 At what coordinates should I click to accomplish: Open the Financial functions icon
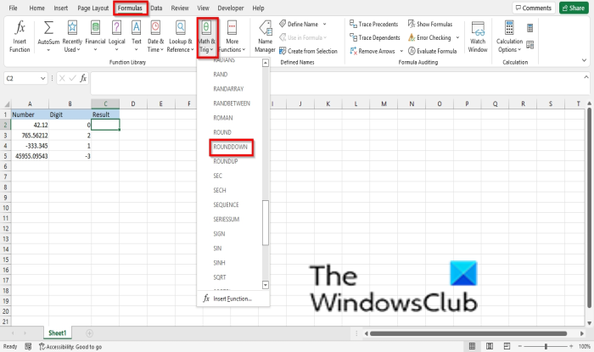(x=95, y=28)
